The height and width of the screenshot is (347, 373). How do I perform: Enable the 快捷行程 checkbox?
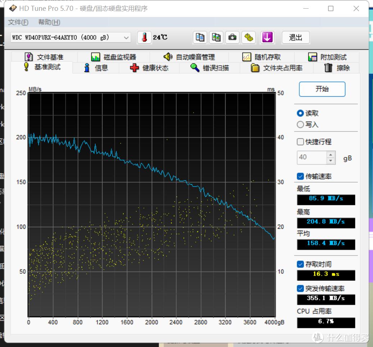point(300,142)
